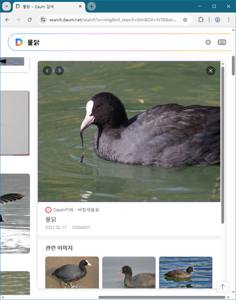This screenshot has height=300, width=236.
Task: Show next image in viewer
Action: pyautogui.click(x=59, y=71)
